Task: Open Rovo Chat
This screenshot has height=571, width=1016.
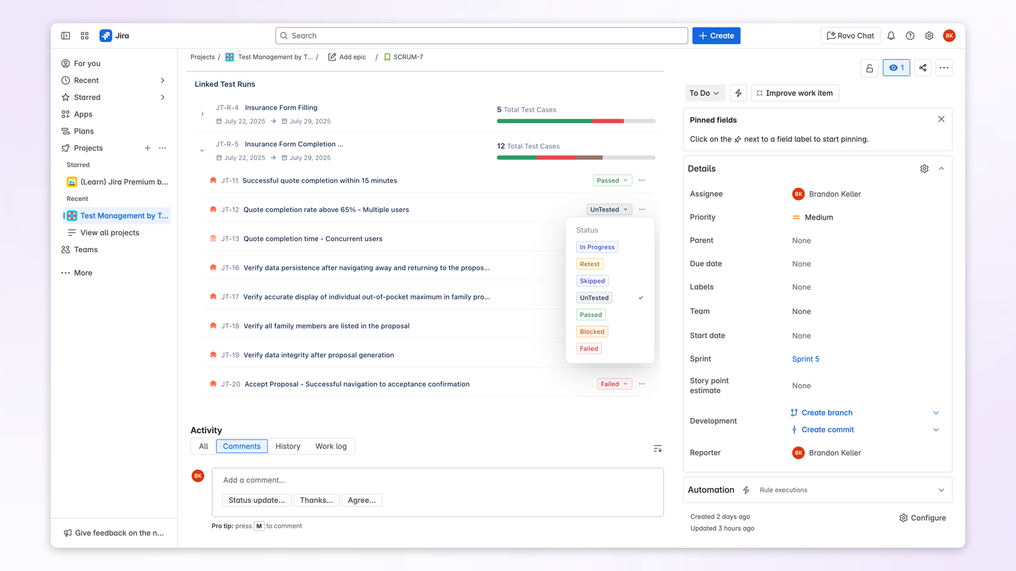Action: [850, 36]
